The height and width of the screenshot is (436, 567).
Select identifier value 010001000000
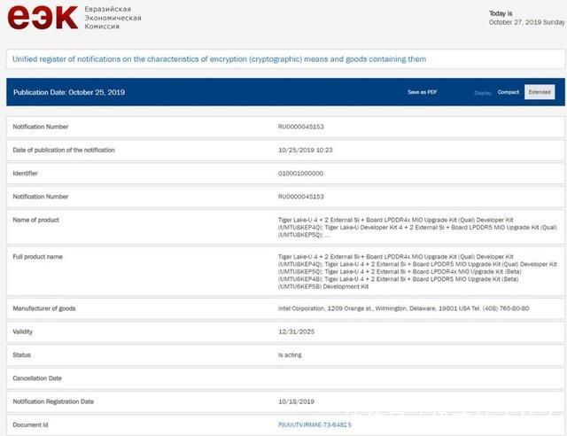point(300,174)
